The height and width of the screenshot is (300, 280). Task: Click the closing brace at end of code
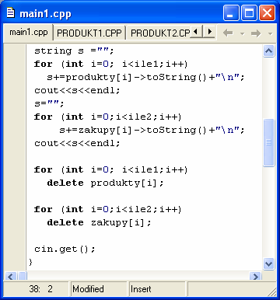[x=30, y=262]
